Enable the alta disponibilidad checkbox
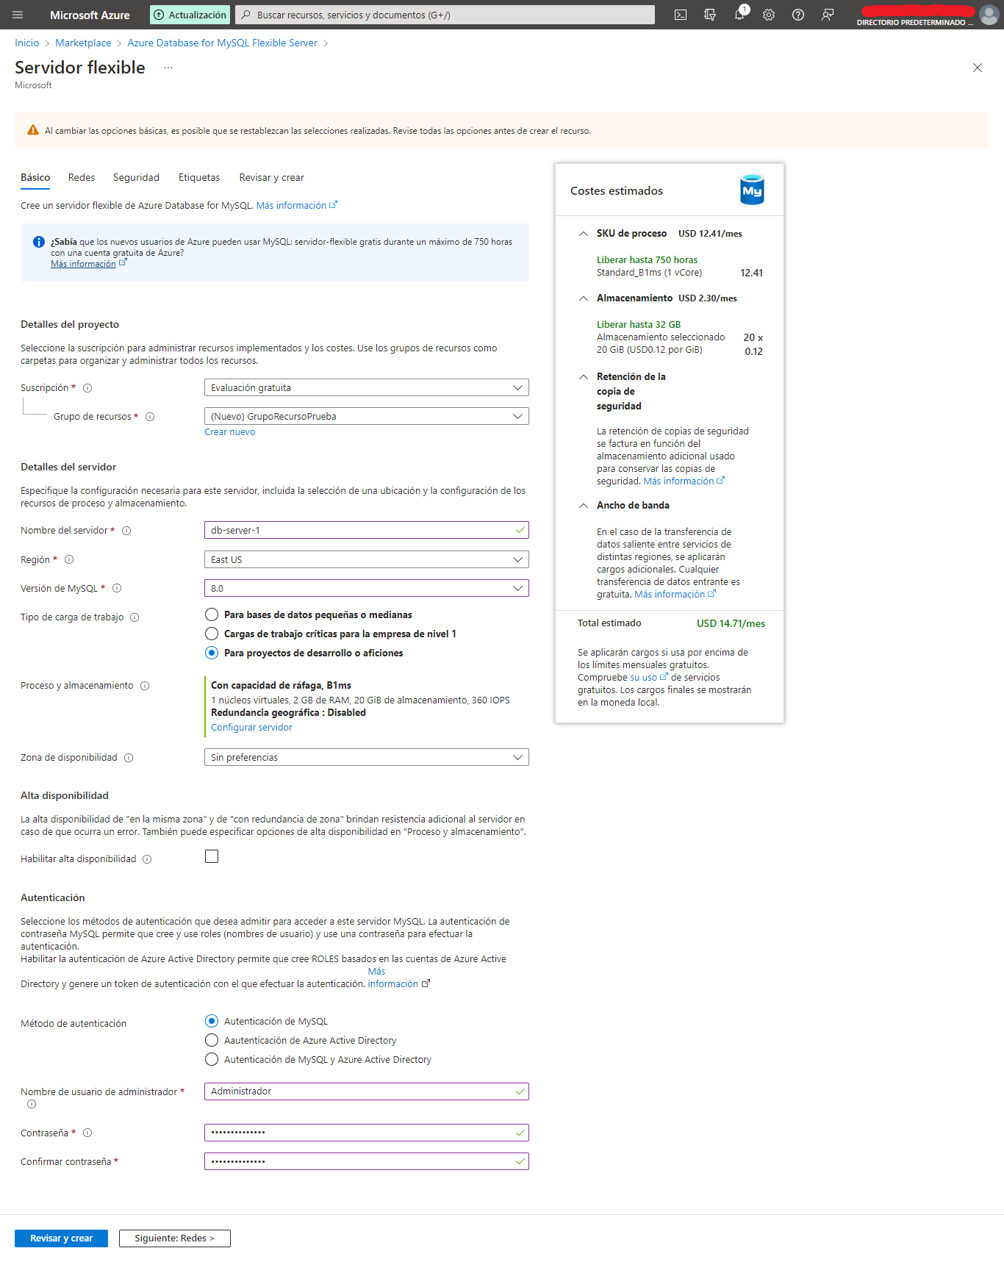Screen dimensions: 1004x1262 point(212,856)
